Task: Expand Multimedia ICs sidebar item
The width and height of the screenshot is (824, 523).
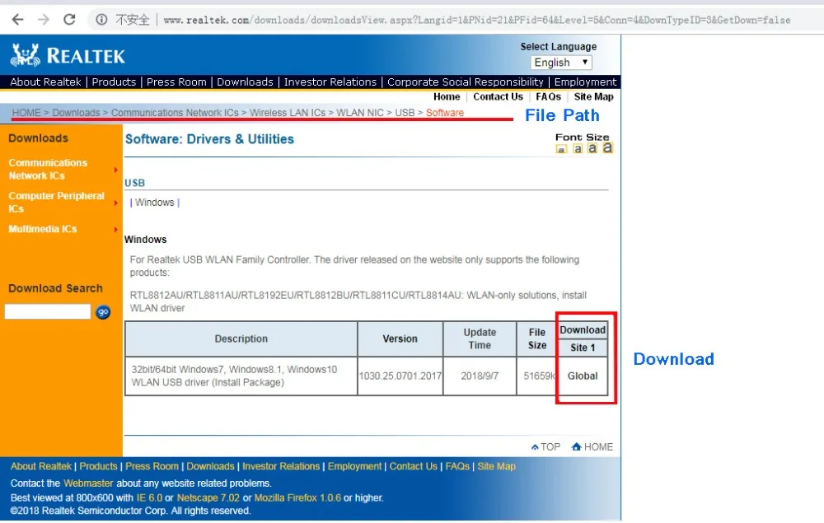Action: (43, 229)
